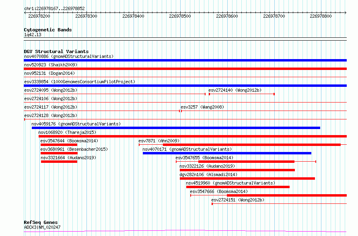This screenshot has width=358, height=236.
Task: Click blue bar under nsv4059176
Action: coord(176,128)
